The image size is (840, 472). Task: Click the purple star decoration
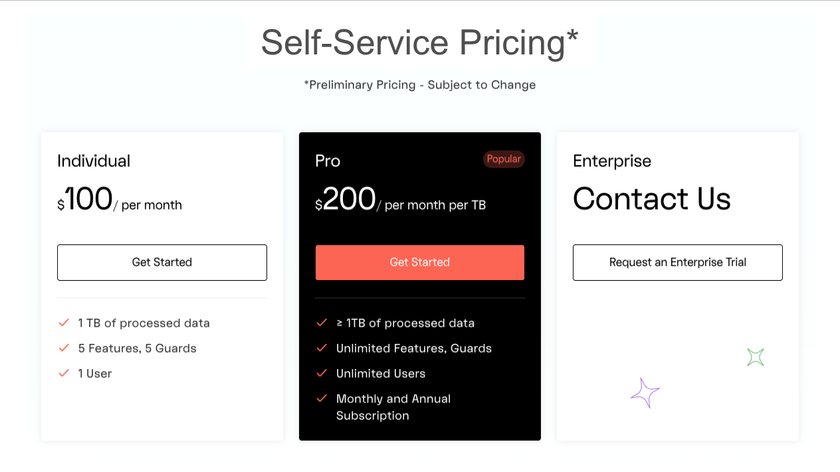[645, 393]
